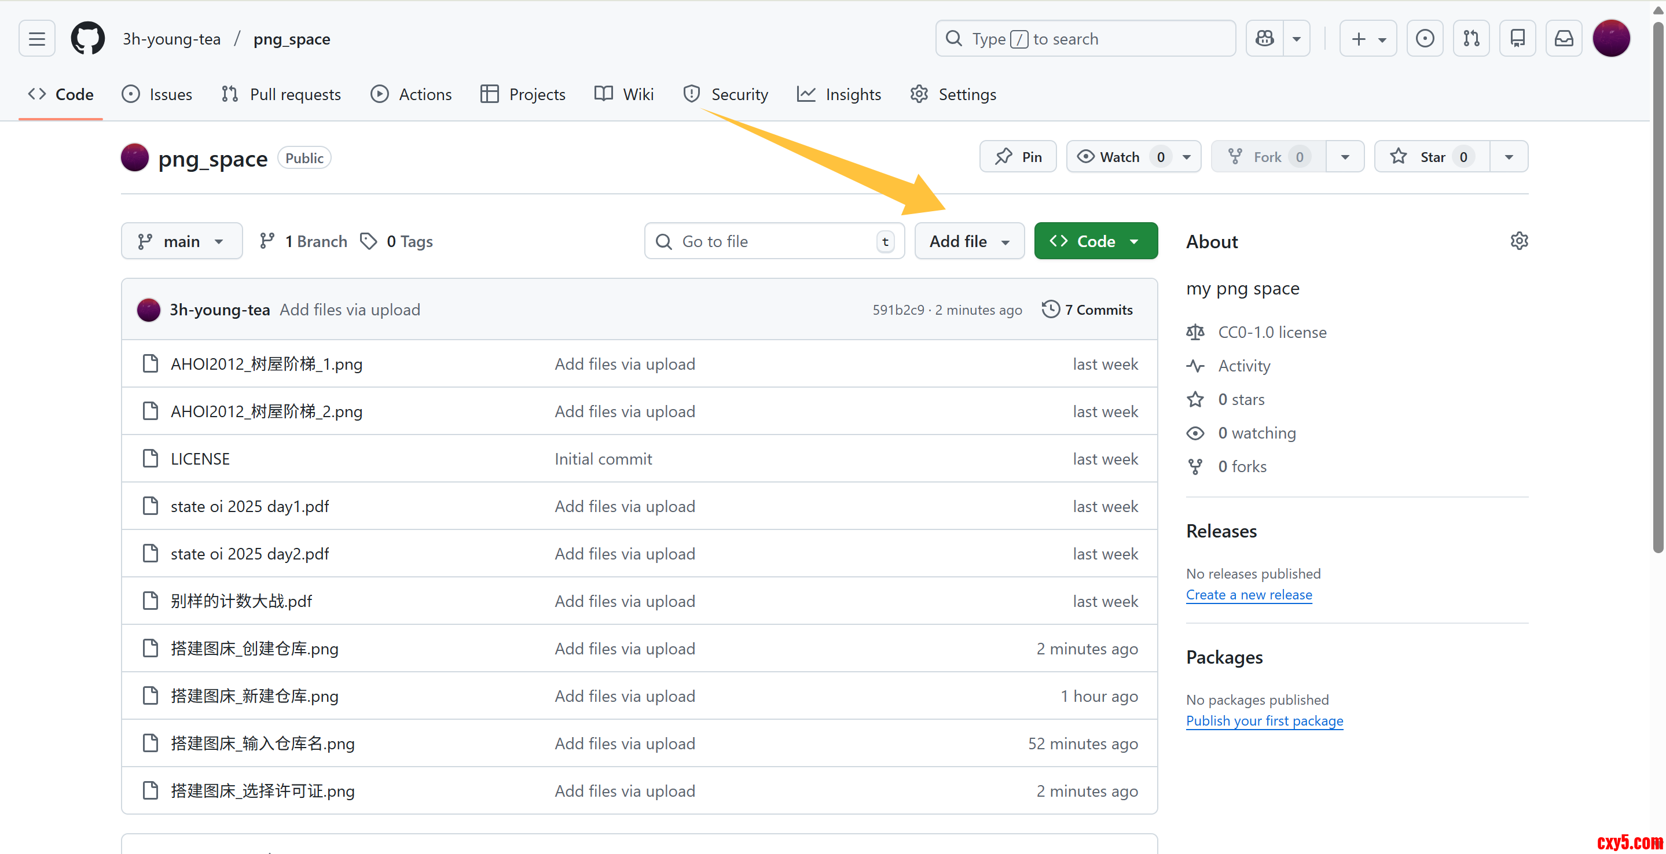Edit About details with gear icon

click(x=1518, y=241)
